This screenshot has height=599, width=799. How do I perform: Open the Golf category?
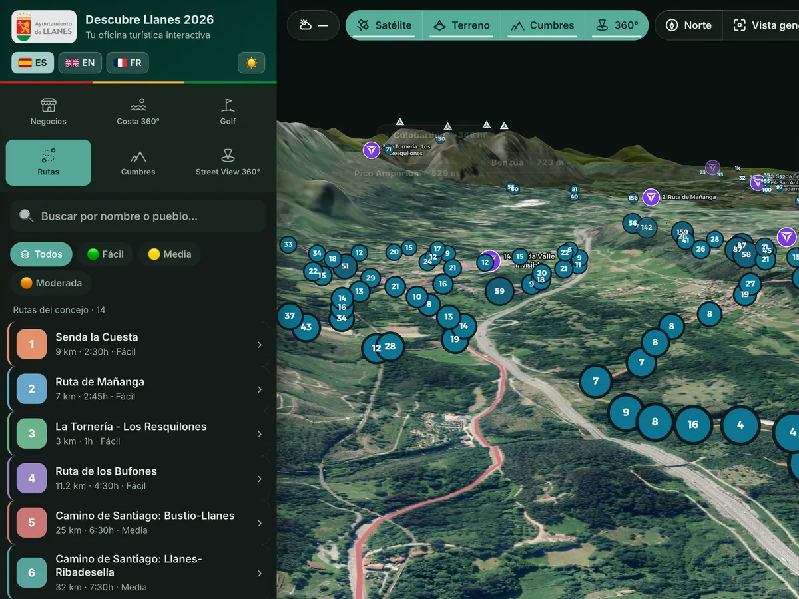coord(228,112)
